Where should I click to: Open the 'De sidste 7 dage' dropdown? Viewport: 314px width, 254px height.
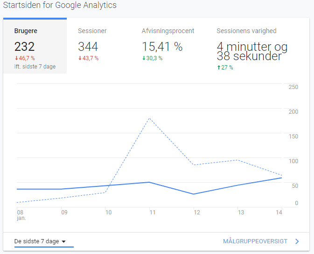40,241
